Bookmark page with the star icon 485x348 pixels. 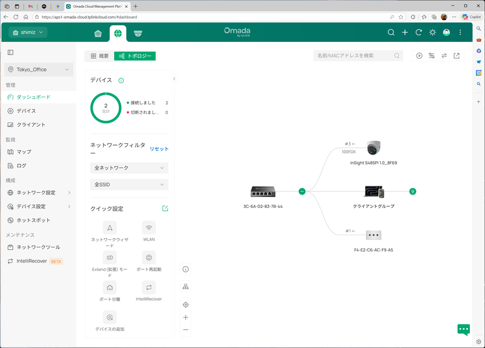coord(401,17)
